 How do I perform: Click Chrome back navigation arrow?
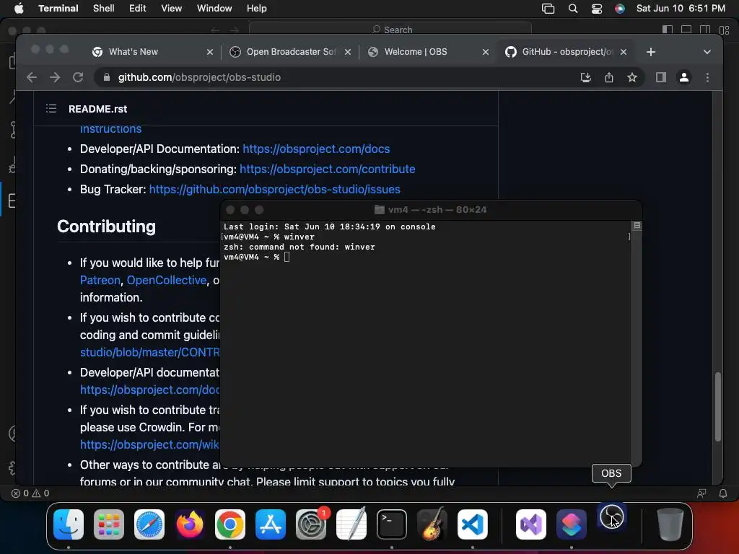point(32,77)
